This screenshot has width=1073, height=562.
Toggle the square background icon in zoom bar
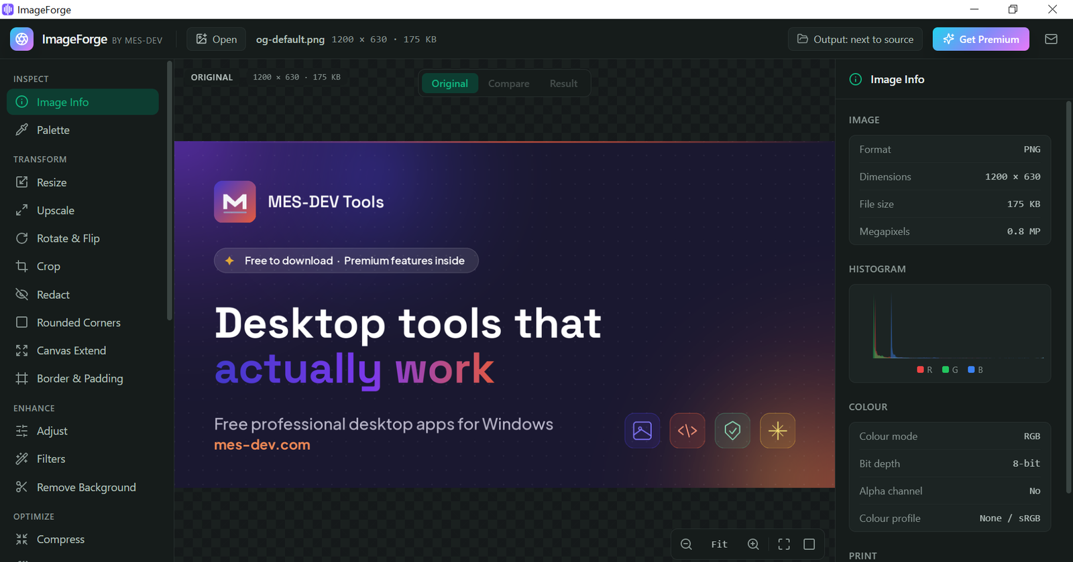[x=809, y=544]
